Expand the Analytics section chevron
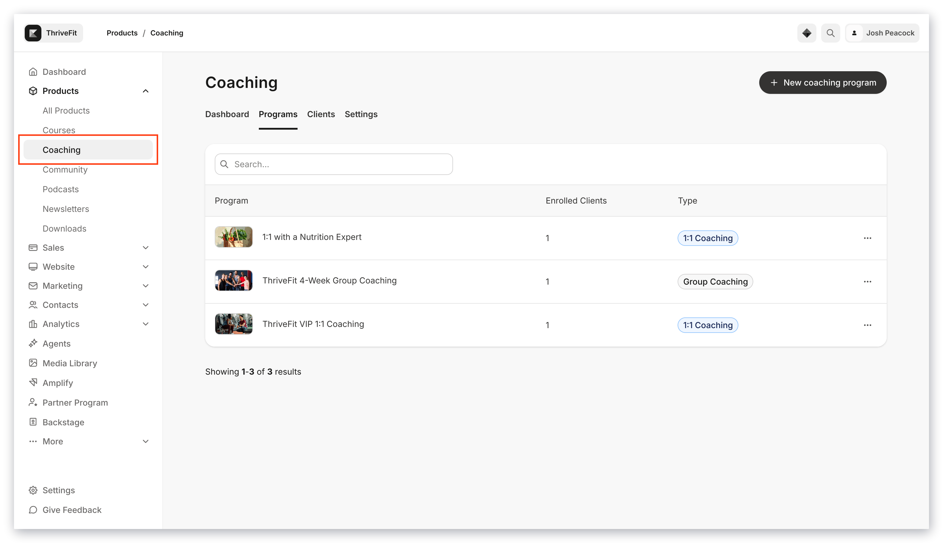Viewport: 943px width, 543px height. tap(145, 324)
